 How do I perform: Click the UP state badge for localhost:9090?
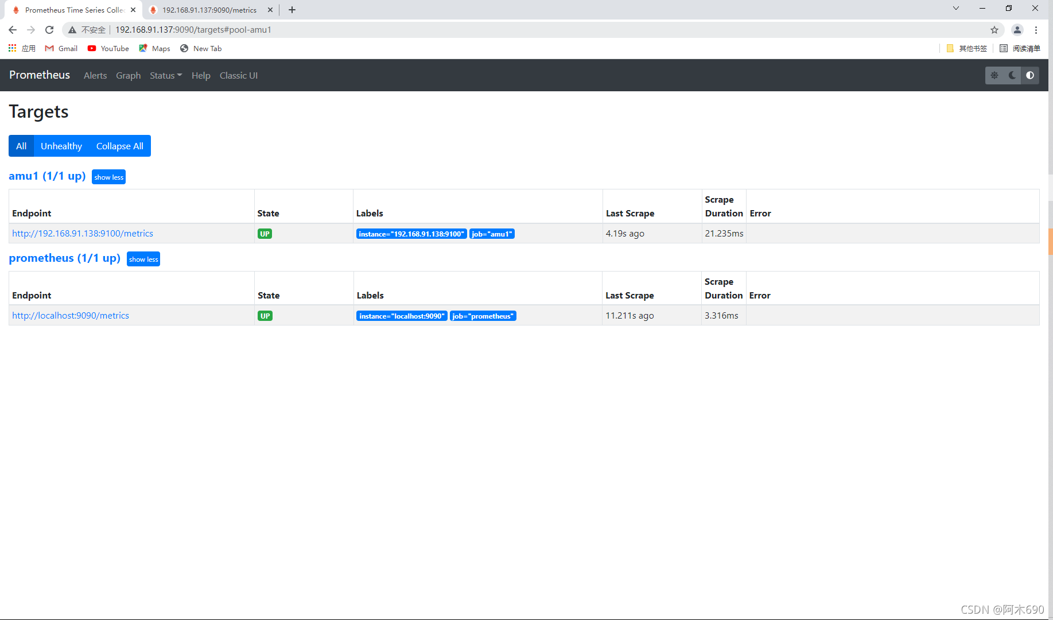[265, 316]
